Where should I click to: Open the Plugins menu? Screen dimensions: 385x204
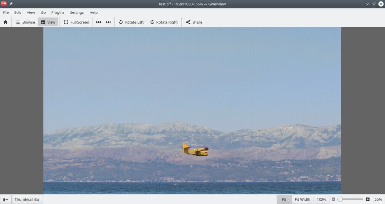click(58, 12)
